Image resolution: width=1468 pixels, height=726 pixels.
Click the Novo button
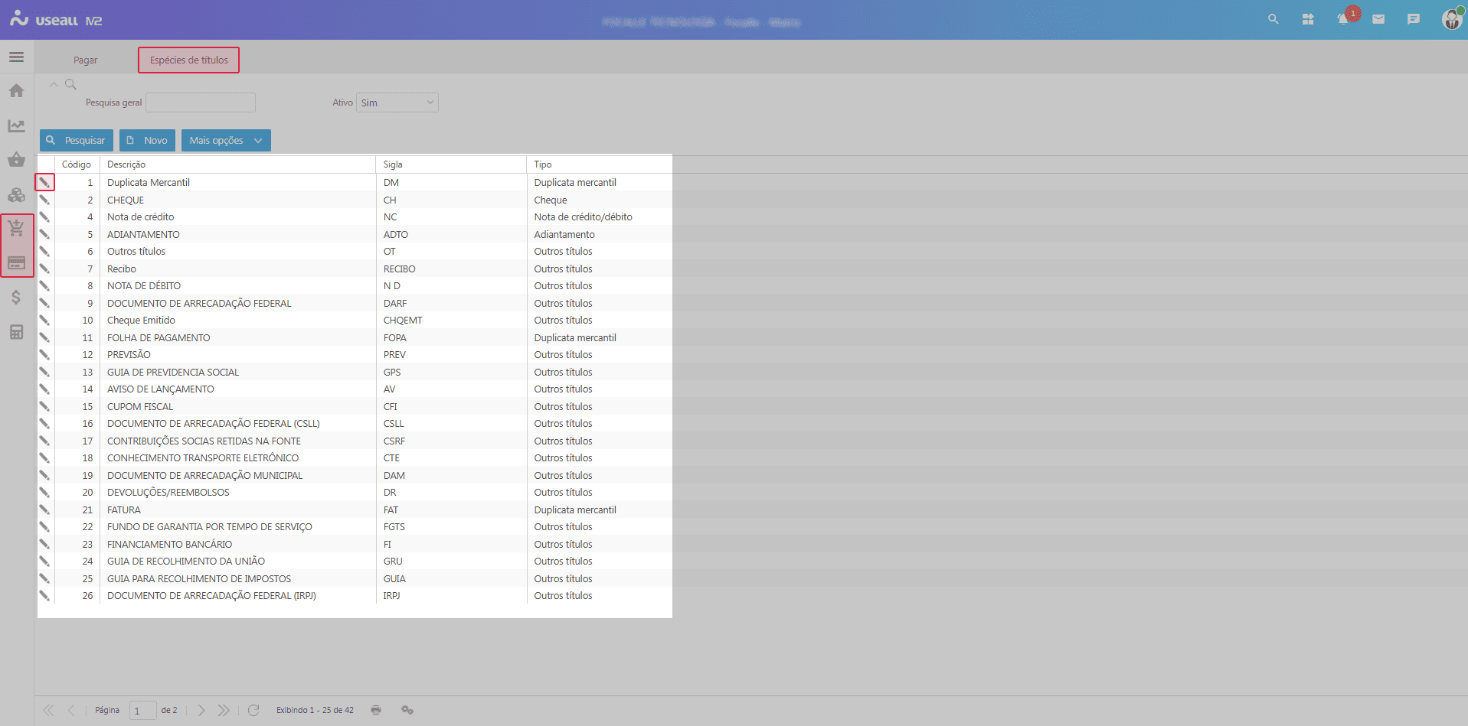pyautogui.click(x=147, y=141)
